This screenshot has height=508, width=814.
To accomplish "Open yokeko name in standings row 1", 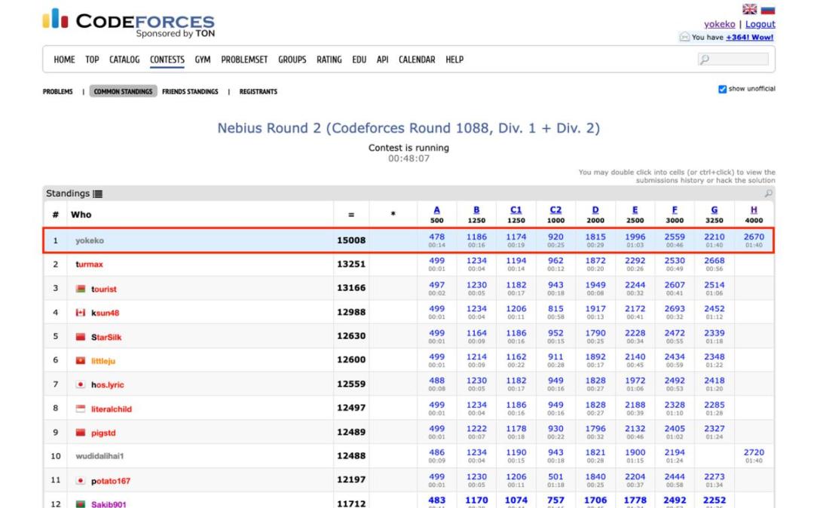I will click(89, 240).
